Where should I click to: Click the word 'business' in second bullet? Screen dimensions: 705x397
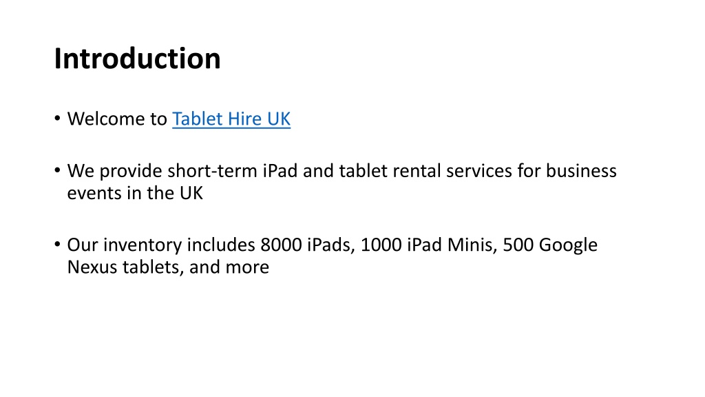point(581,171)
